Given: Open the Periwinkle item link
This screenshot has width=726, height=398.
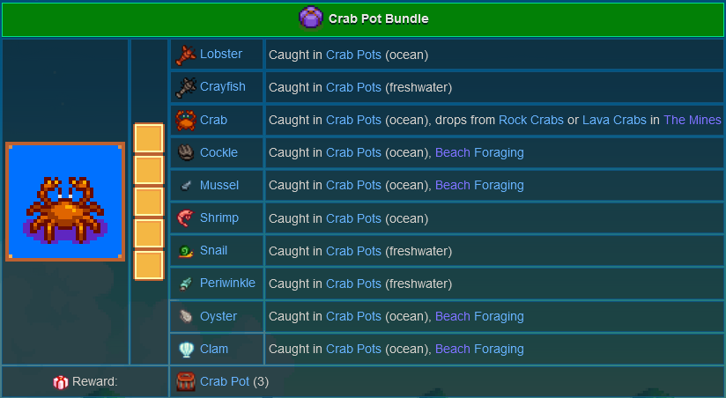Looking at the screenshot, I should [227, 284].
